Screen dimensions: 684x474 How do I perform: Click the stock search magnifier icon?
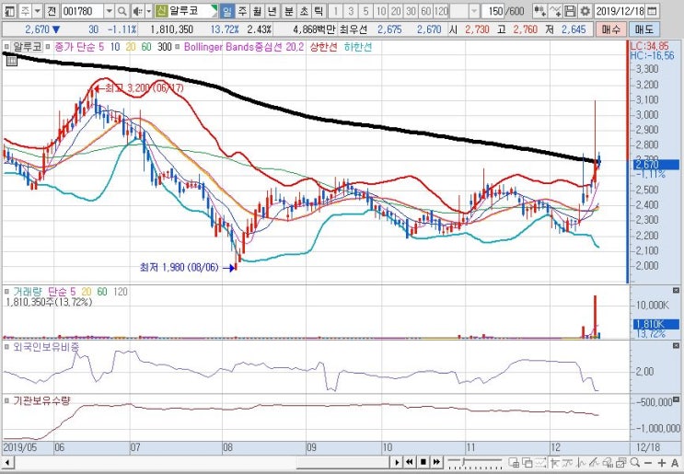122,11
